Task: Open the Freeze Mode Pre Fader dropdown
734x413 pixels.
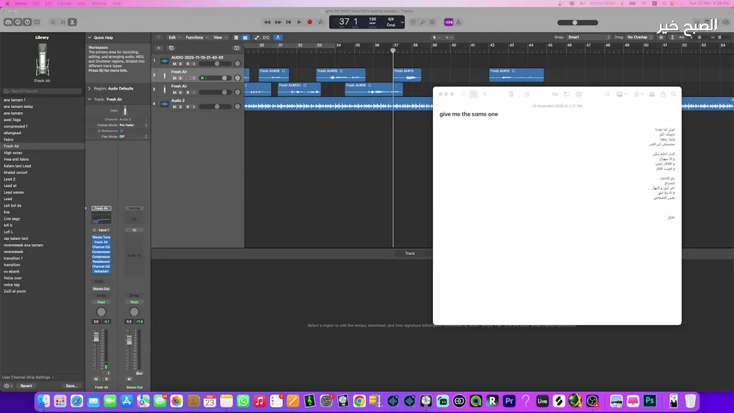Action: (x=133, y=125)
